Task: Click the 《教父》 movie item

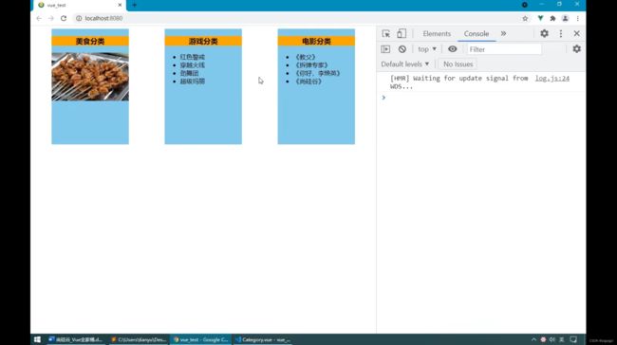Action: [305, 57]
